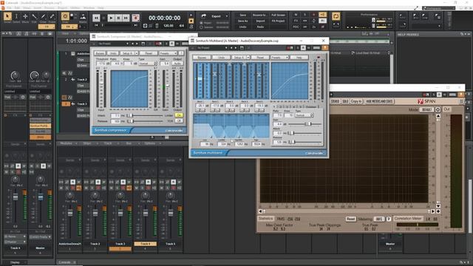Rewind the transport to start
473x266 pixels.
[x=96, y=18]
